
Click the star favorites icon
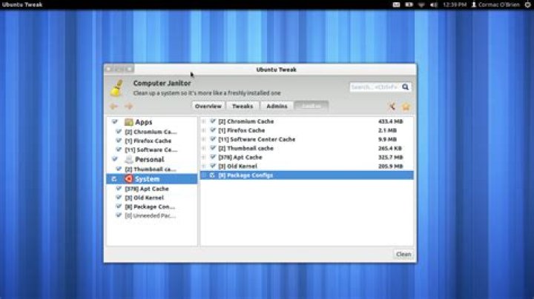click(x=406, y=107)
